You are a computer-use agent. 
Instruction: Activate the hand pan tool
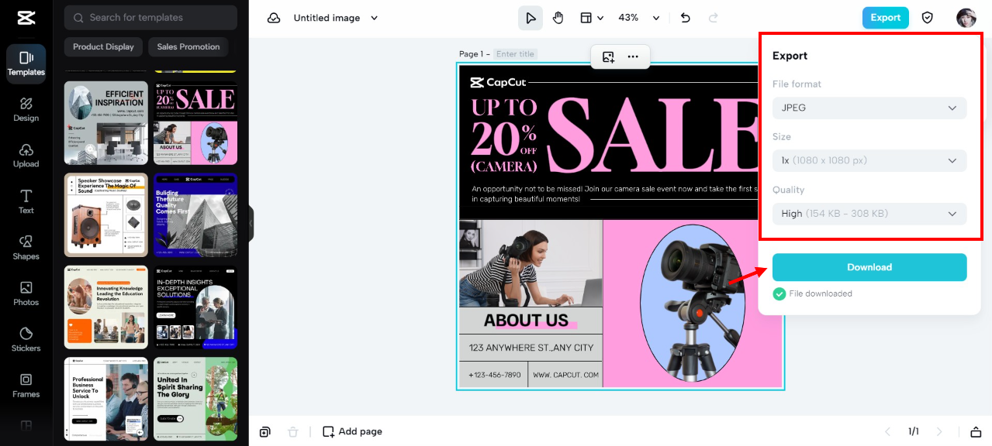[x=558, y=18]
